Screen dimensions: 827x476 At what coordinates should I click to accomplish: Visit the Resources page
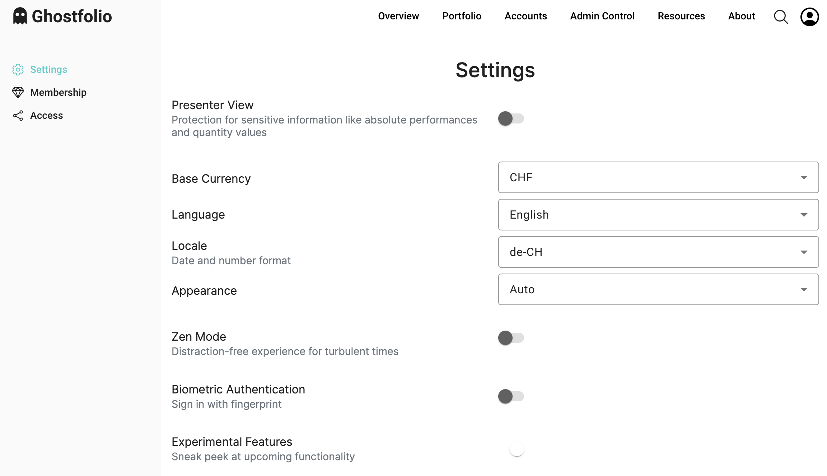coord(681,16)
